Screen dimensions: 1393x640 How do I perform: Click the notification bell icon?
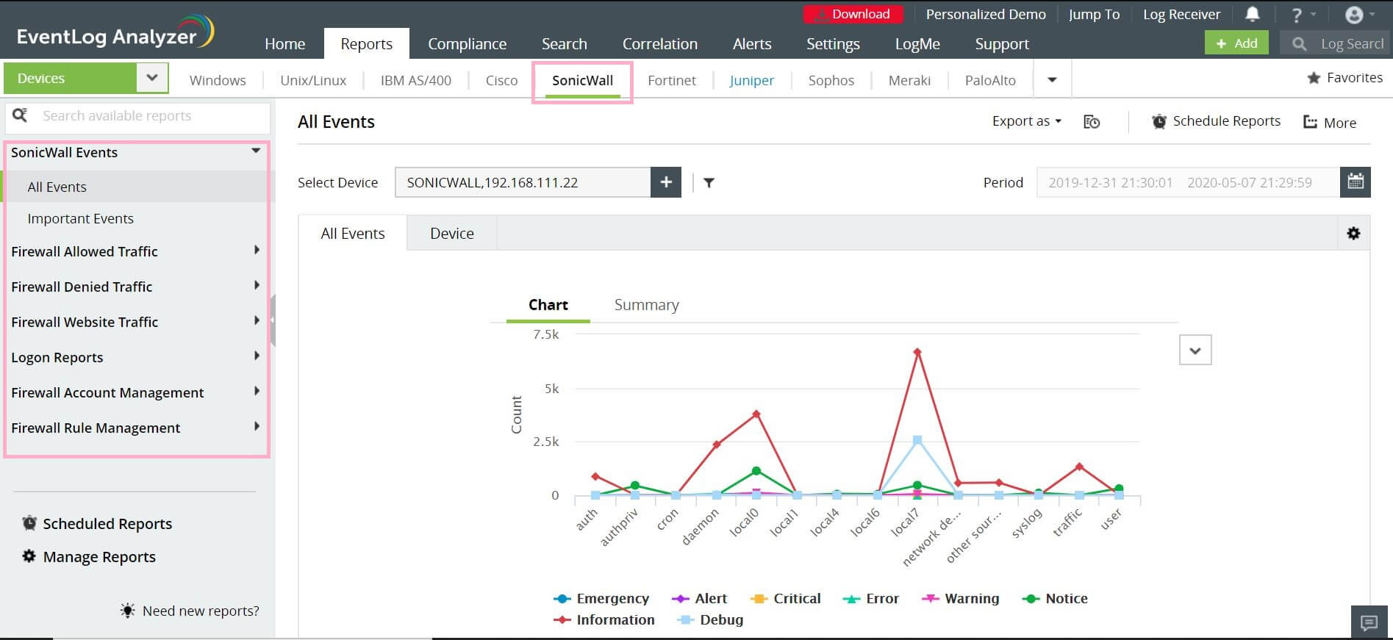[x=1253, y=14]
